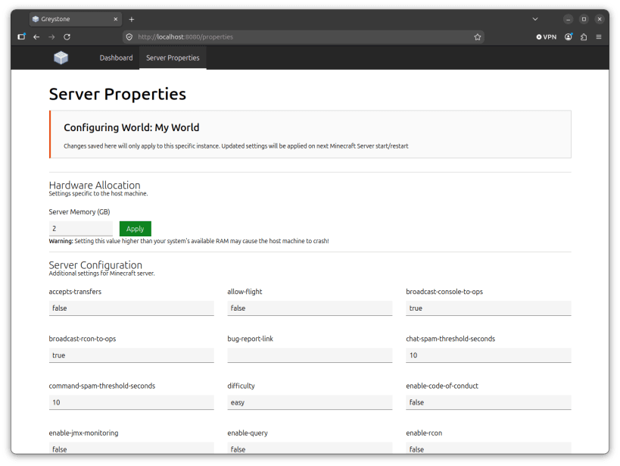
Task: Switch to the Dashboard nav item
Action: pos(117,58)
